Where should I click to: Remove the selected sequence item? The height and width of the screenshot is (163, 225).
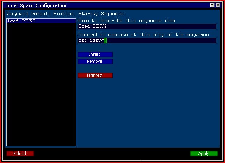[x=95, y=61]
